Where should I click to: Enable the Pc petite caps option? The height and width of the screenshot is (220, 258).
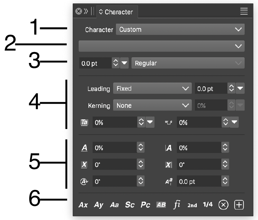coord(145,205)
